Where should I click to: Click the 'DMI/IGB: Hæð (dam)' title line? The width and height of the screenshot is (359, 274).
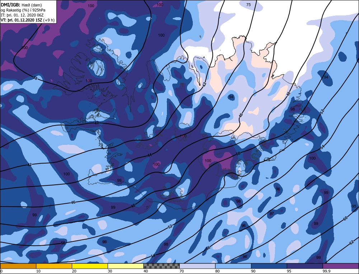(21, 5)
